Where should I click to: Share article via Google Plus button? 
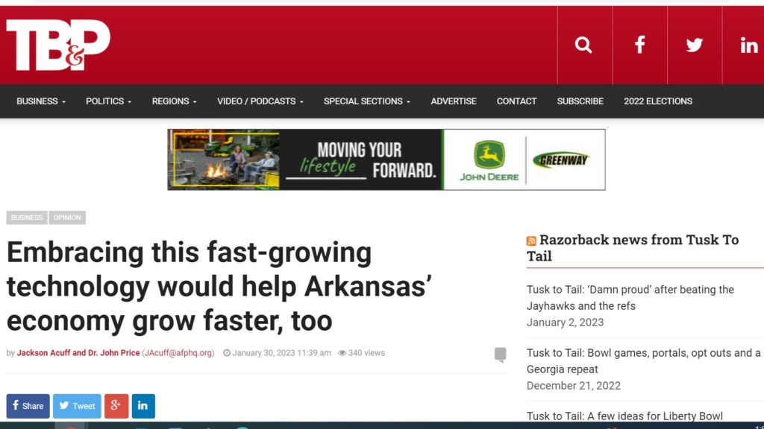pos(116,406)
